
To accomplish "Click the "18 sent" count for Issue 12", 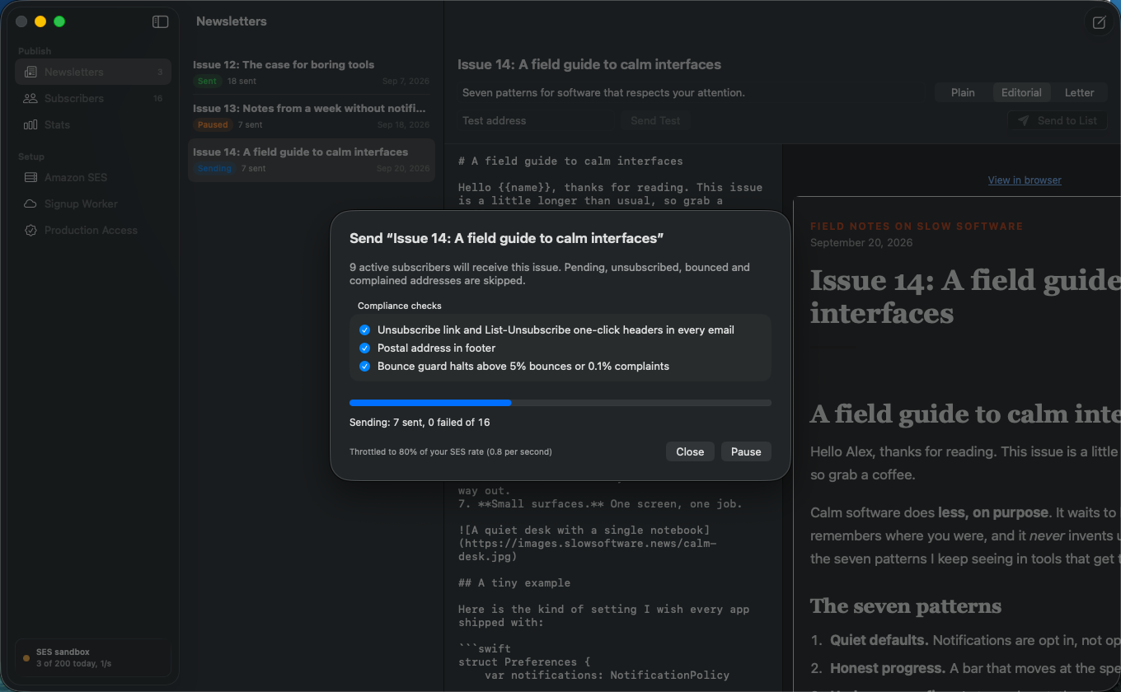I will tap(242, 81).
